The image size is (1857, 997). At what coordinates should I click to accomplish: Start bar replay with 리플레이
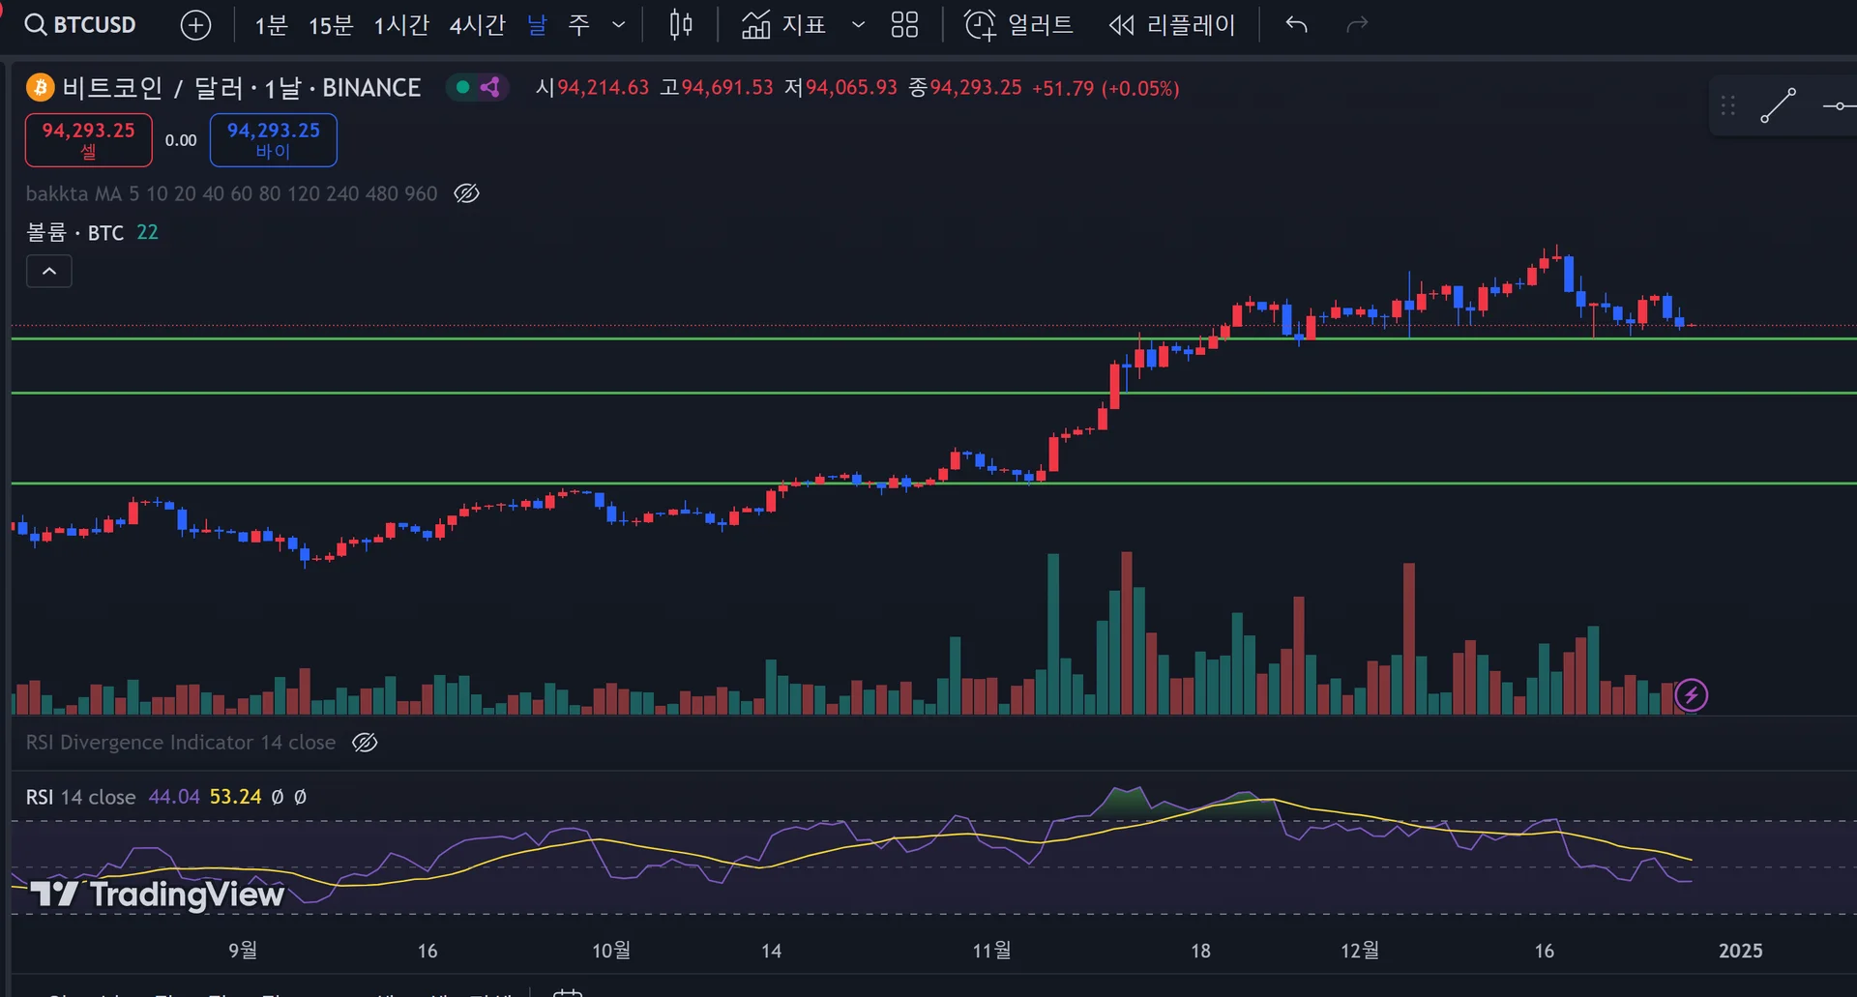(1172, 25)
